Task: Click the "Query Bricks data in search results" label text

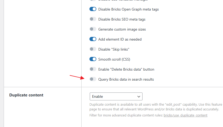Action: pos(126,79)
